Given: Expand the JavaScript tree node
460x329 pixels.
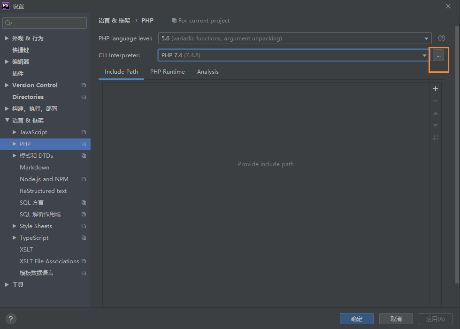Looking at the screenshot, I should 15,132.
